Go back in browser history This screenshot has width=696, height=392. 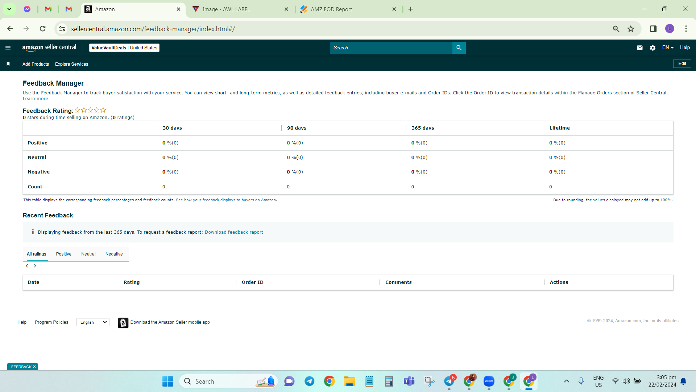click(10, 29)
